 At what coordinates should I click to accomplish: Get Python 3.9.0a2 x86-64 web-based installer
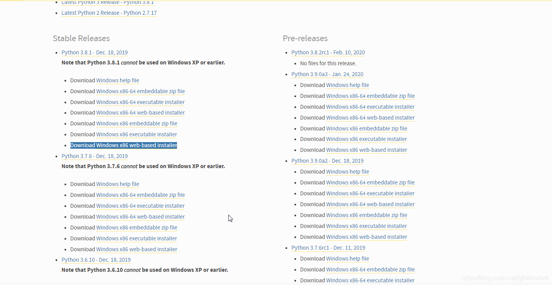pyautogui.click(x=370, y=204)
